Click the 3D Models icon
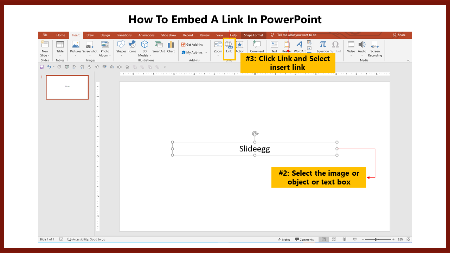Screen dimensions: 450x253 [144, 44]
